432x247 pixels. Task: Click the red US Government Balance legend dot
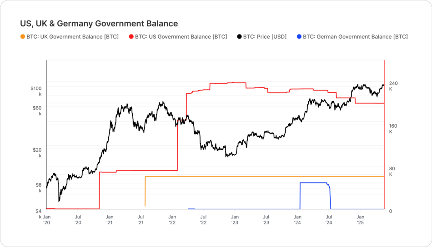pyautogui.click(x=131, y=37)
